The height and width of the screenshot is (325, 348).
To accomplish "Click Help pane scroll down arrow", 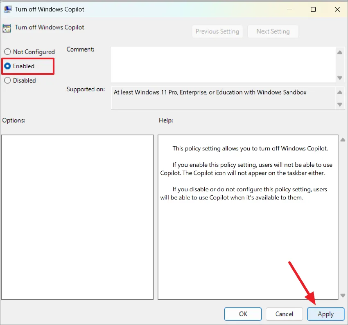I will 343,296.
